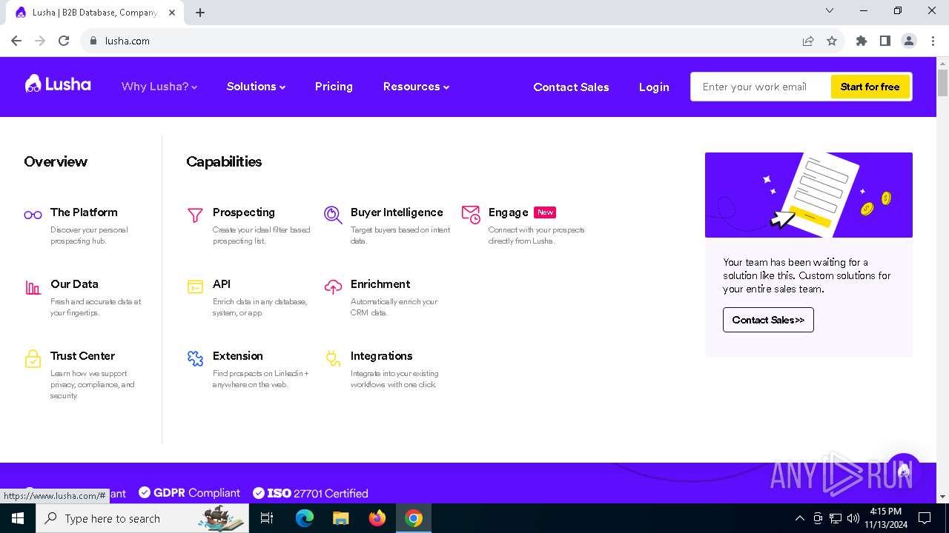949x533 pixels.
Task: Close the Lusha browser tab
Action: click(172, 13)
